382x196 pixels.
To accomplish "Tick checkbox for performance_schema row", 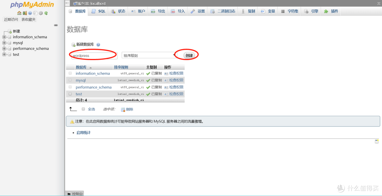I will tap(70, 87).
